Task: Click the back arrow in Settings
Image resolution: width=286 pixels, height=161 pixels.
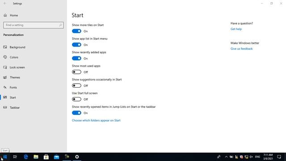Action: pyautogui.click(x=5, y=3)
